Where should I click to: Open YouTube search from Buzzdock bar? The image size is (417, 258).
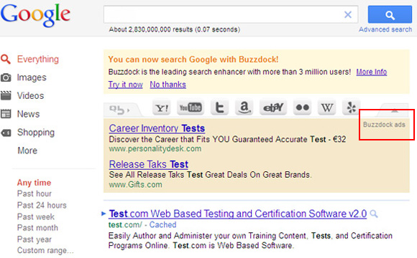191,107
